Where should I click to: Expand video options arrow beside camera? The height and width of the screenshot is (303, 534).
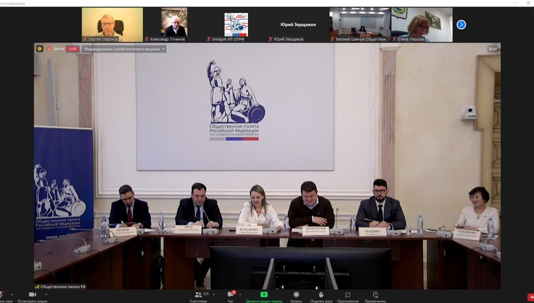pyautogui.click(x=46, y=295)
